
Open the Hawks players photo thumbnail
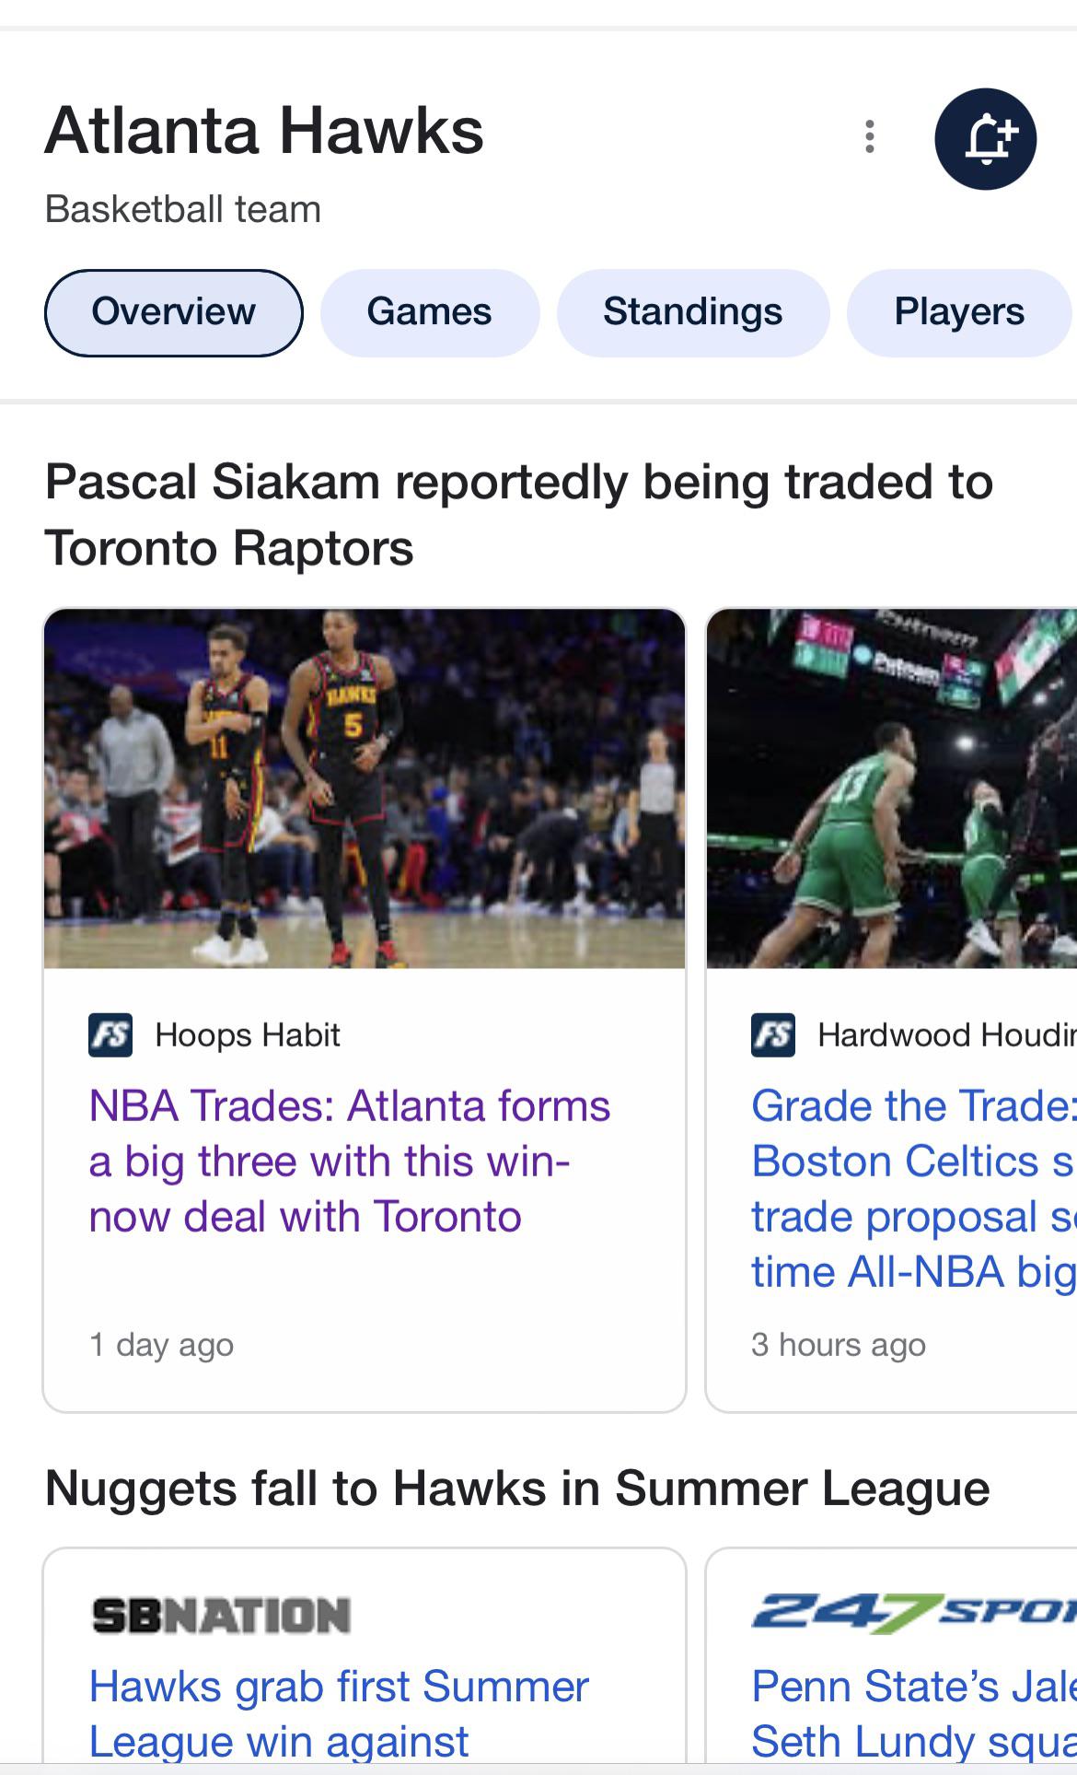365,788
